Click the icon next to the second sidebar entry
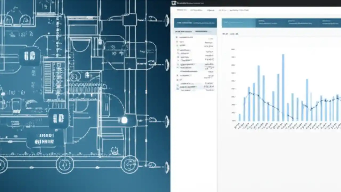The width and height of the screenshot is (341, 192). (x=177, y=42)
